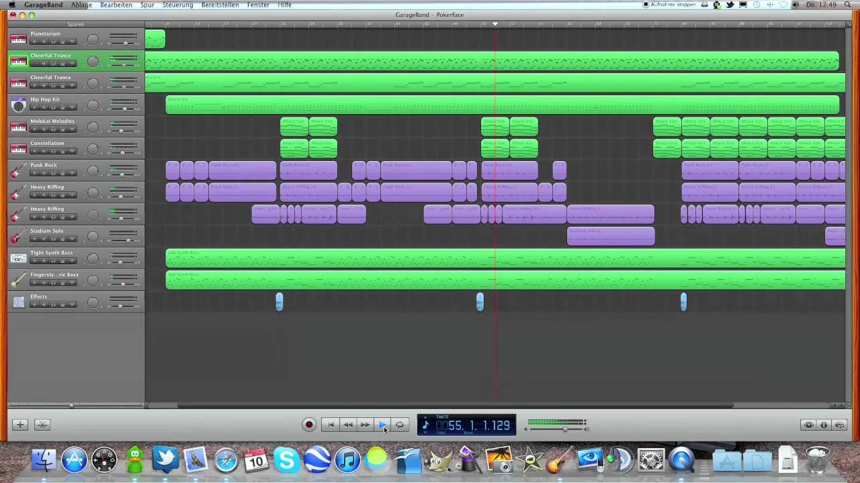The image size is (860, 483).
Task: Select the Planetarium track keyboard icon
Action: (18, 39)
